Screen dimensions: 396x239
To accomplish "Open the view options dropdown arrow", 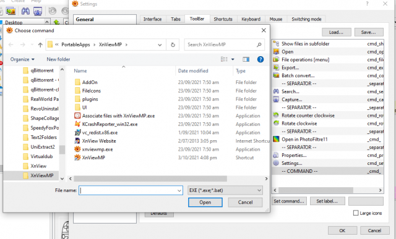I will (x=233, y=59).
